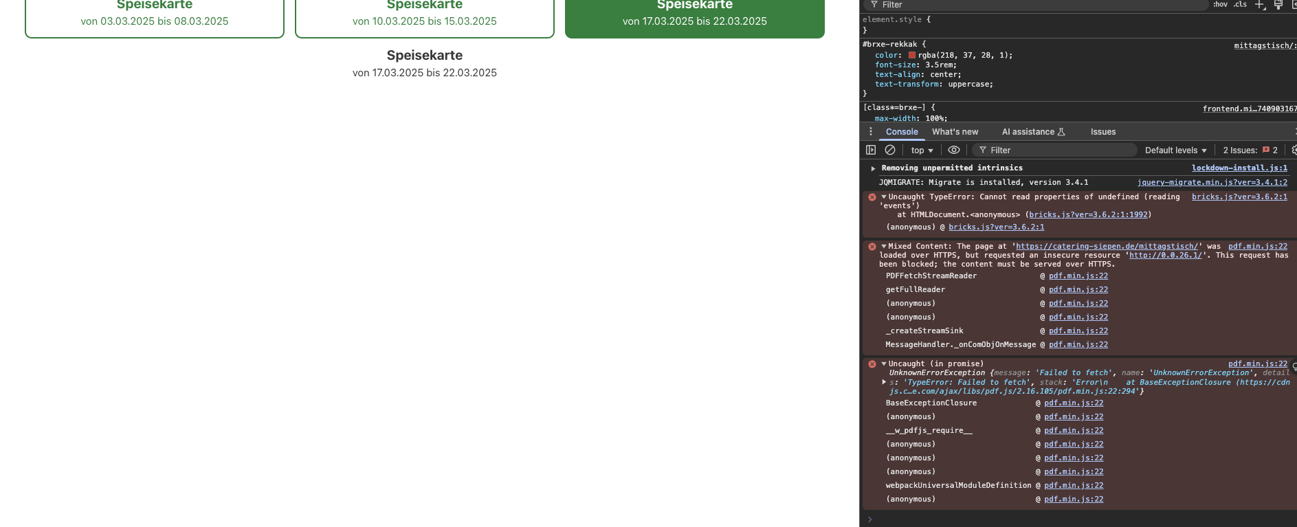1297x527 pixels.
Task: Expand the Removing unpermitted intrinsics group
Action: point(873,168)
